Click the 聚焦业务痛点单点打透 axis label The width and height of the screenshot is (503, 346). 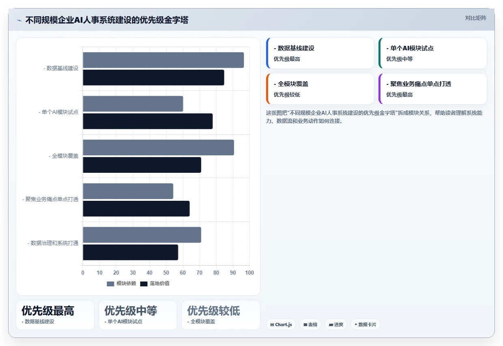tap(50, 200)
